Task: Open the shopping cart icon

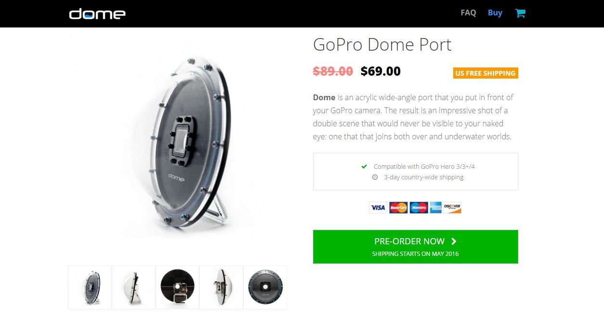Action: [x=520, y=13]
